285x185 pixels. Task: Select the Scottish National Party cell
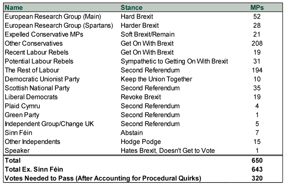[x=37, y=88]
